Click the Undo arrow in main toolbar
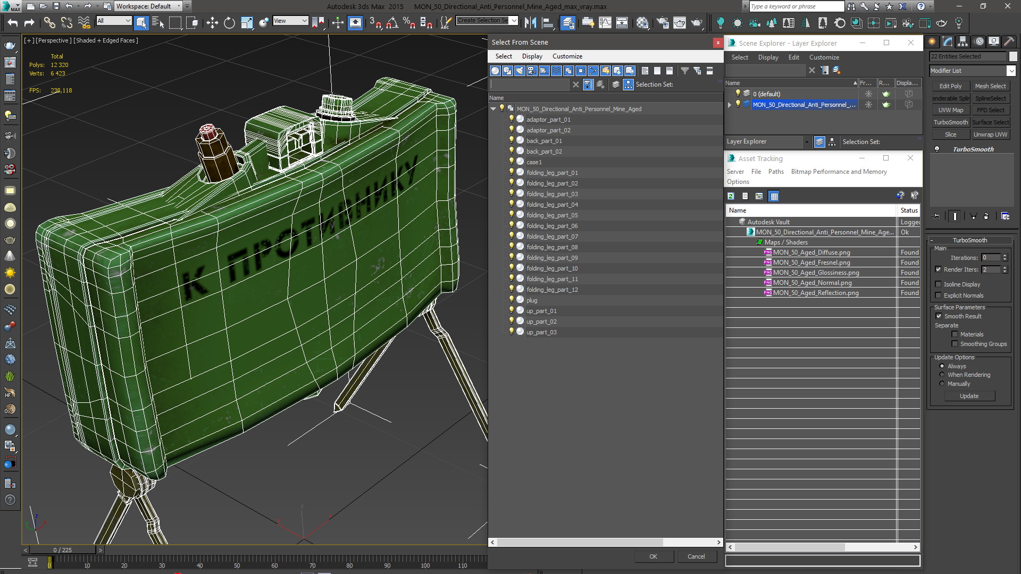The image size is (1021, 574). (x=13, y=22)
